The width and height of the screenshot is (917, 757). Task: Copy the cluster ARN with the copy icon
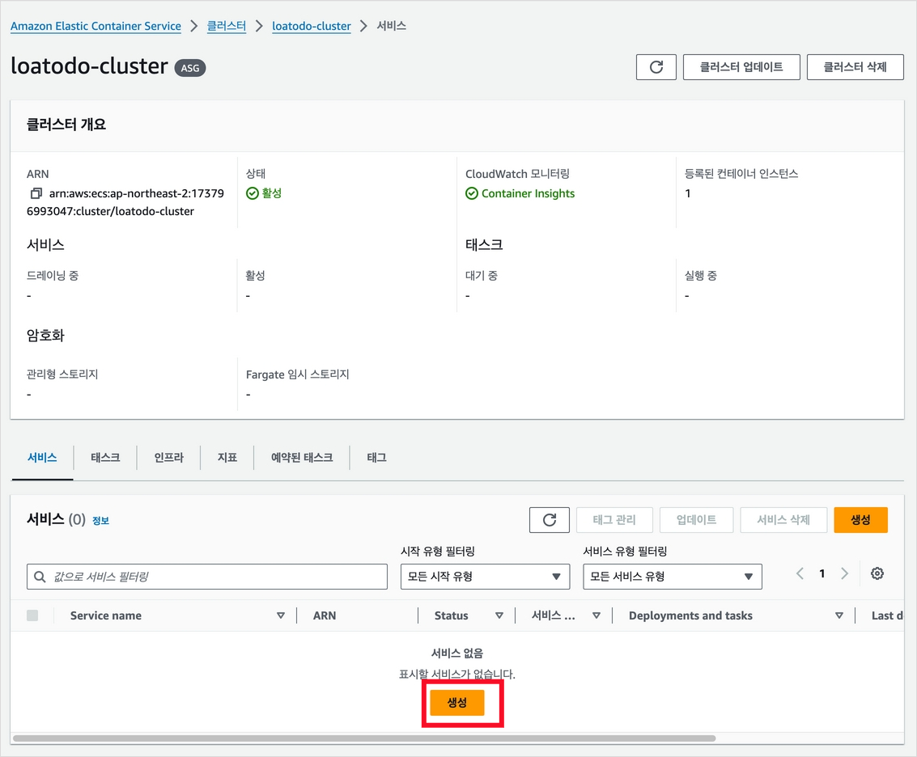(x=36, y=193)
